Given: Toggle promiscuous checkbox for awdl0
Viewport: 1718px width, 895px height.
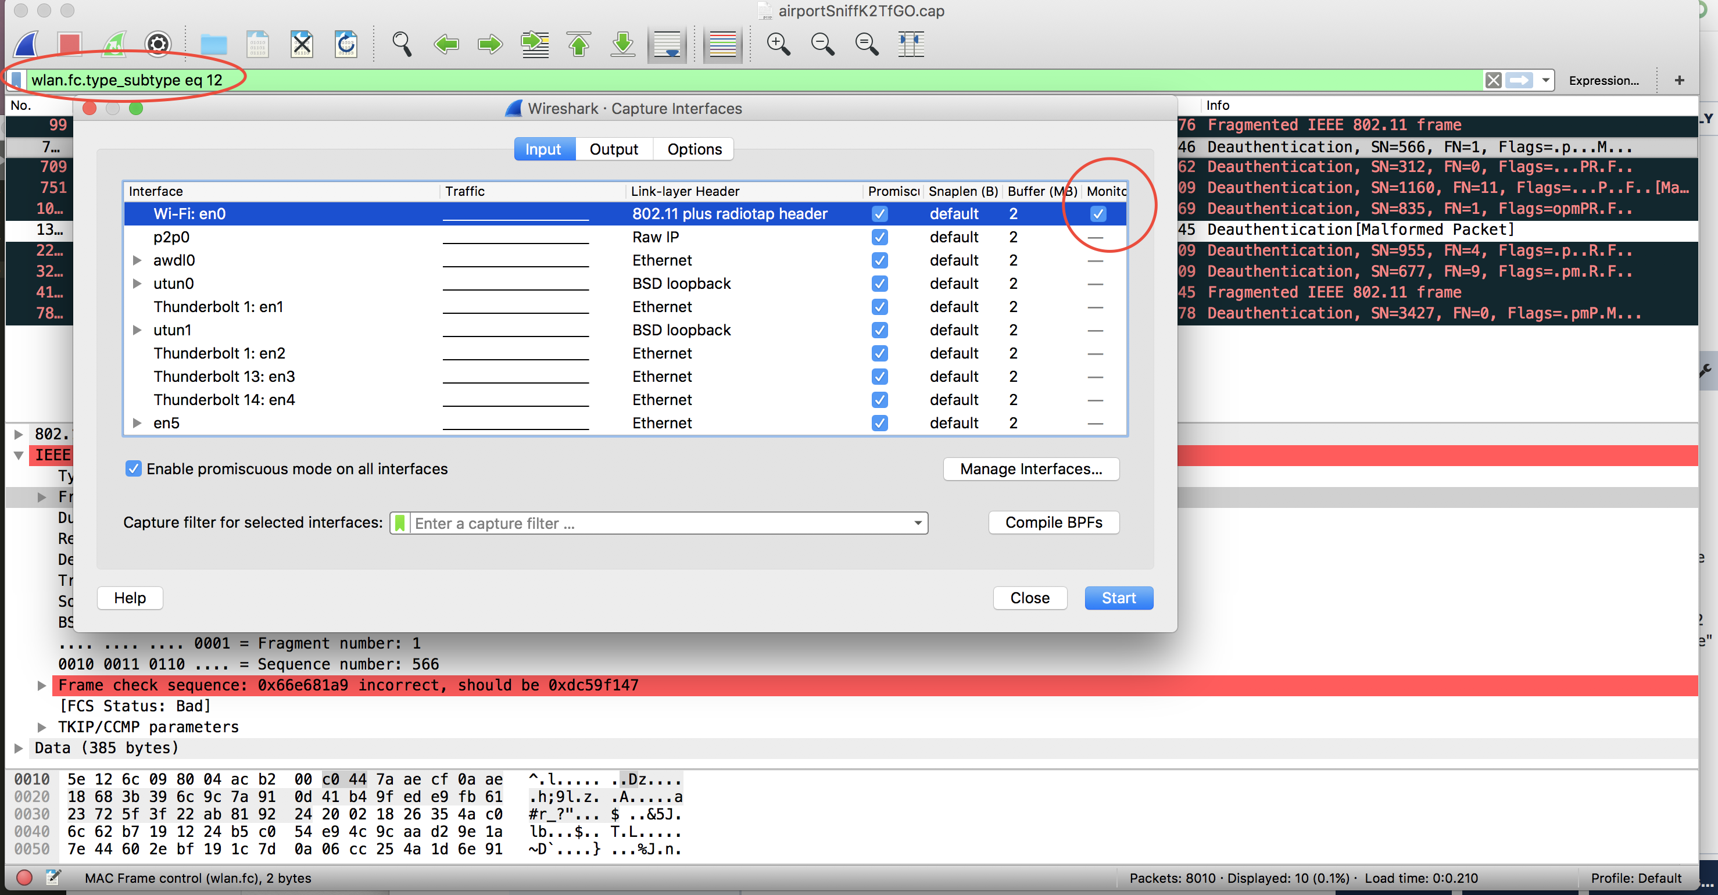Looking at the screenshot, I should (880, 260).
